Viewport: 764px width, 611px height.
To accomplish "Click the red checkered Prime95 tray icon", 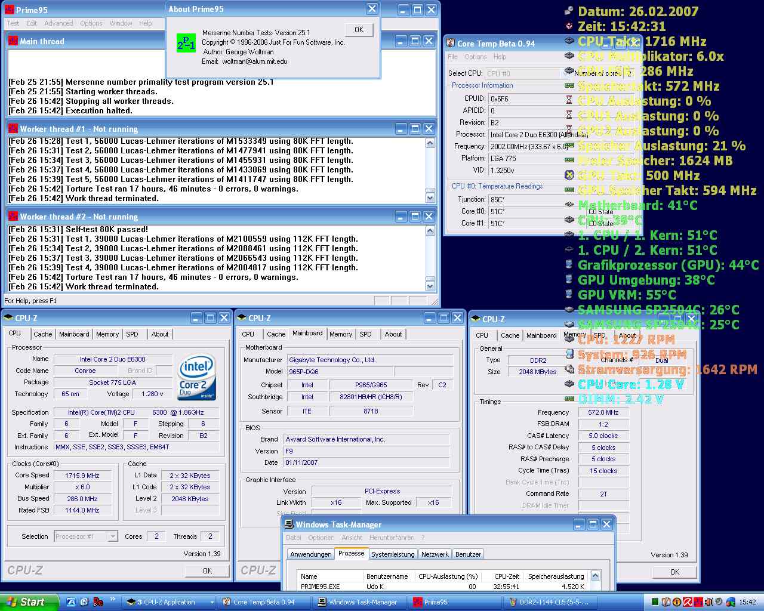I will (698, 602).
